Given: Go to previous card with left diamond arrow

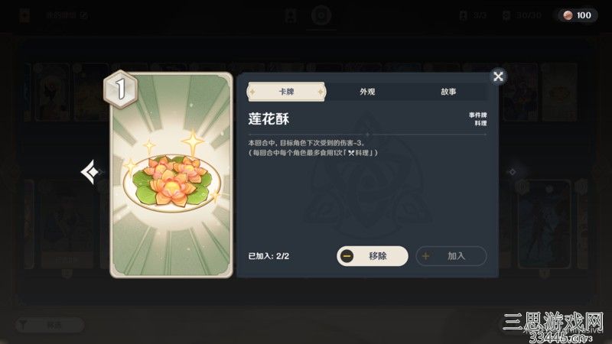Looking at the screenshot, I should tap(90, 171).
